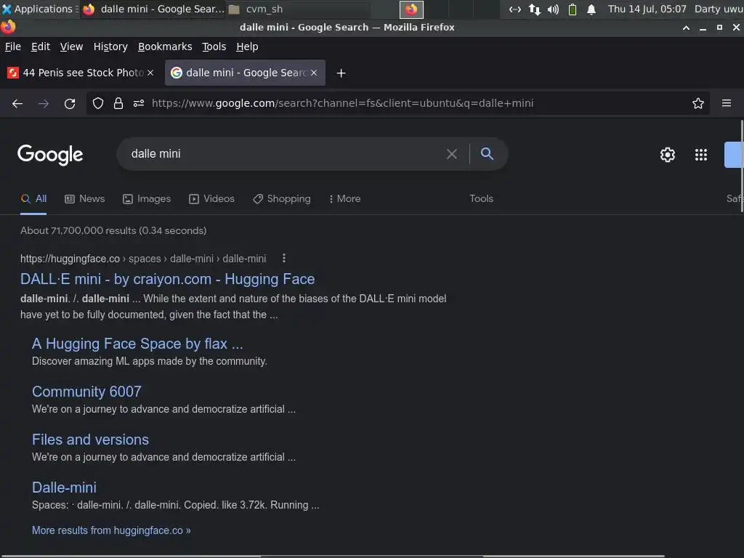Click the blue sign-in button at right edge
744x558 pixels.
[734, 155]
